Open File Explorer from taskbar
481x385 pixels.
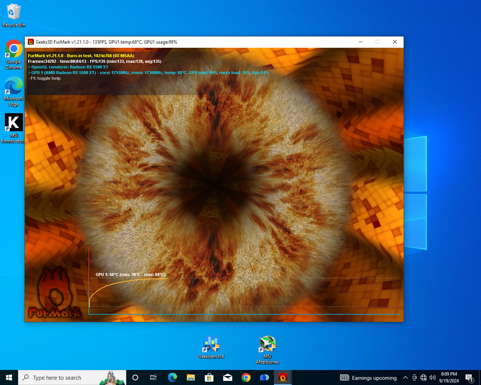coord(191,377)
